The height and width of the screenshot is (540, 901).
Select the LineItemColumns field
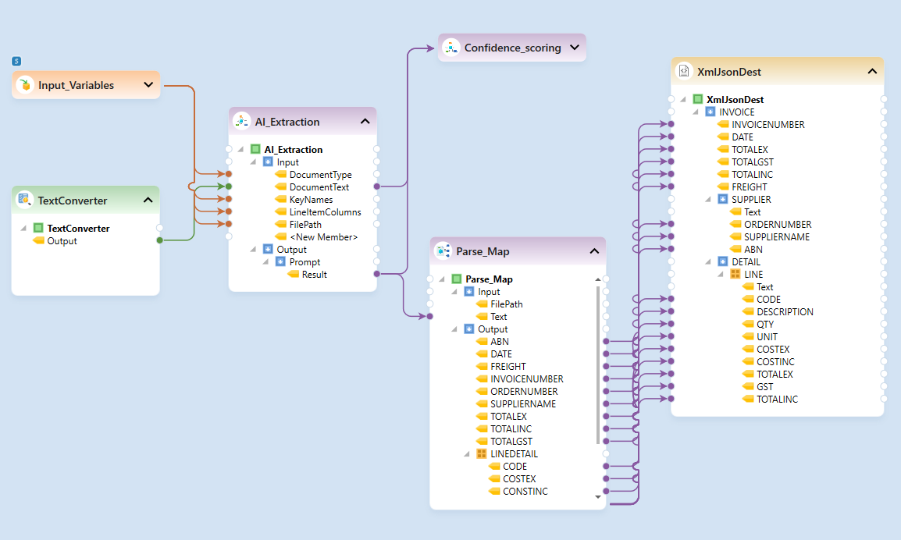click(326, 212)
